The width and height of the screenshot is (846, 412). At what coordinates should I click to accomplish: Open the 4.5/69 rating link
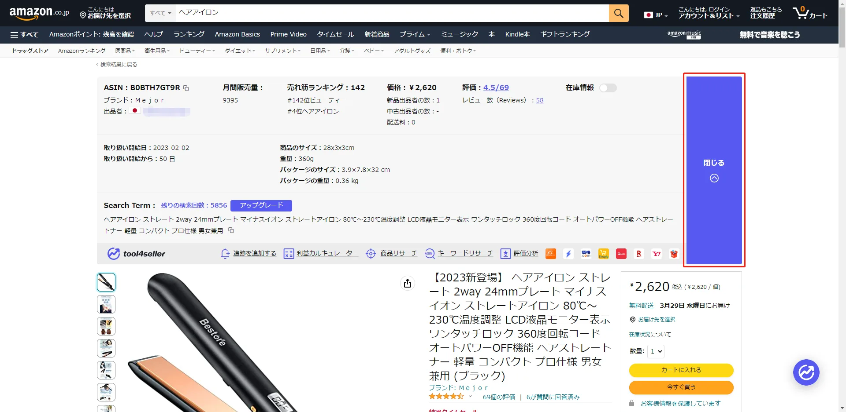[496, 88]
